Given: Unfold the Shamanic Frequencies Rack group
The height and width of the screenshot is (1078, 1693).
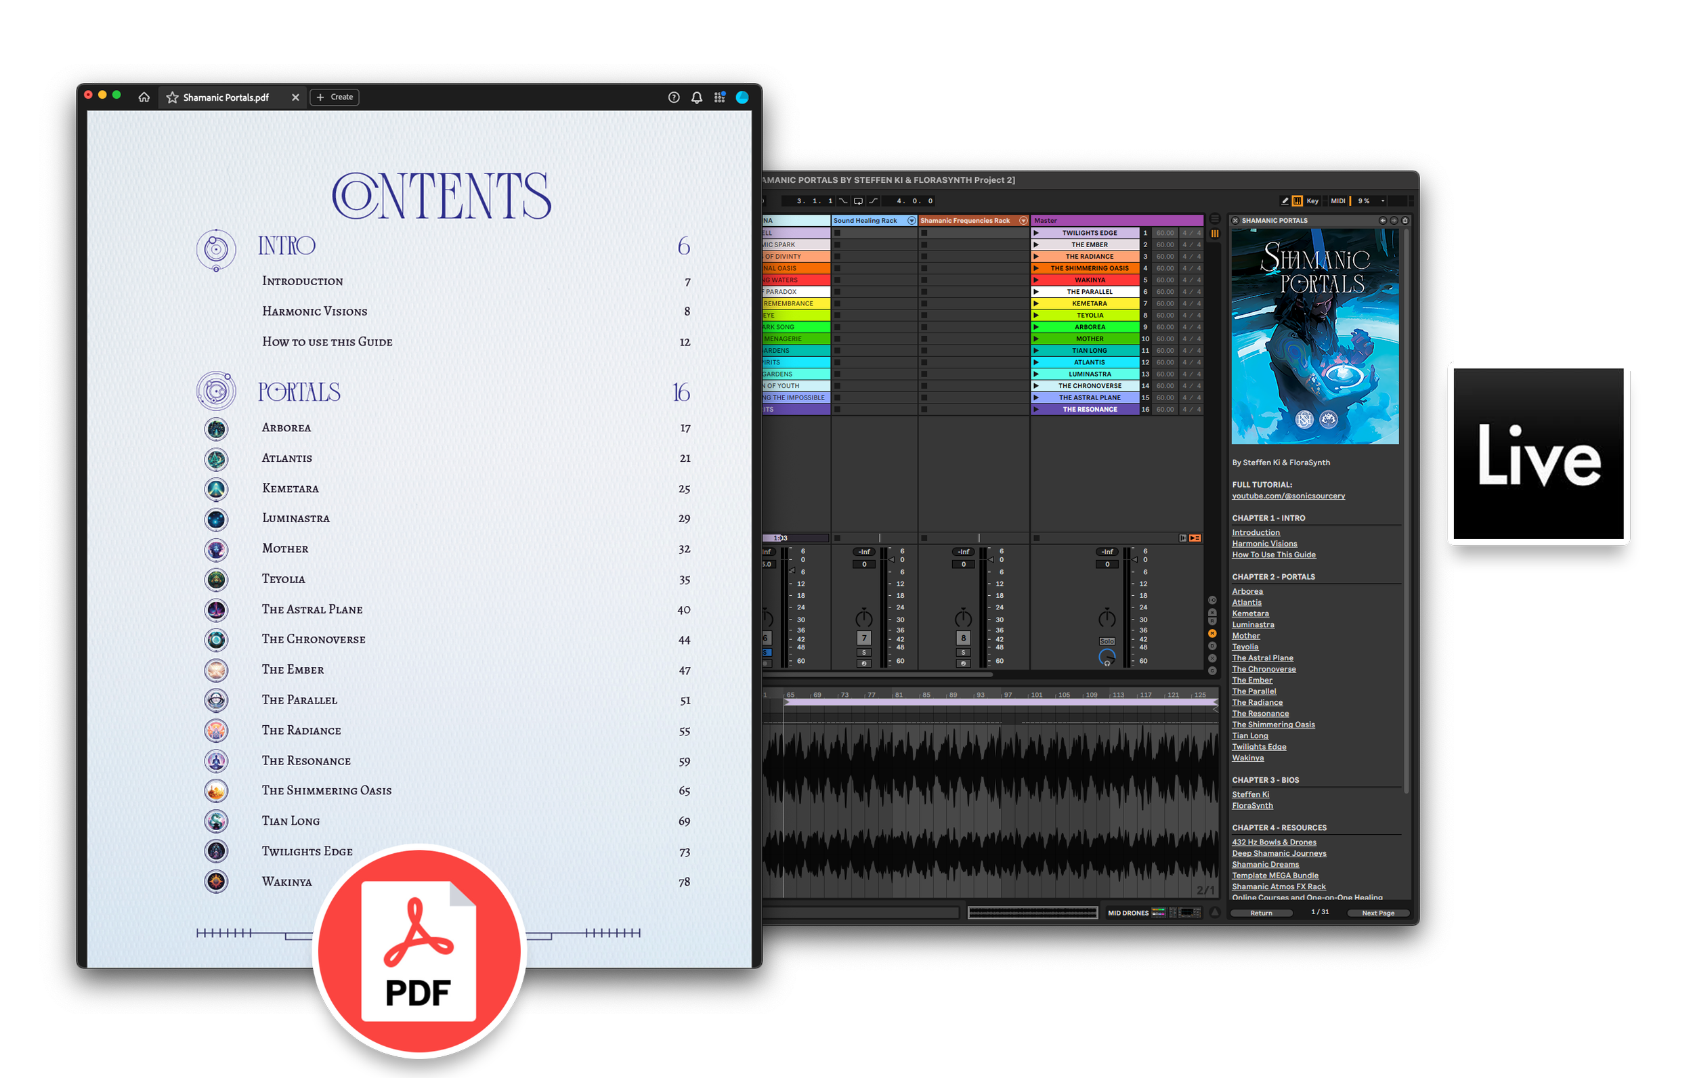Looking at the screenshot, I should pyautogui.click(x=1023, y=221).
